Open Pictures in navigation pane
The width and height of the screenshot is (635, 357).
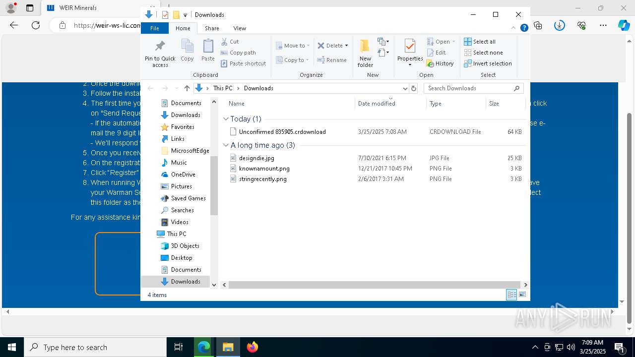(181, 186)
